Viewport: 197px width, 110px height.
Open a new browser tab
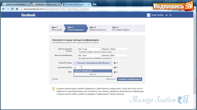point(94,5)
